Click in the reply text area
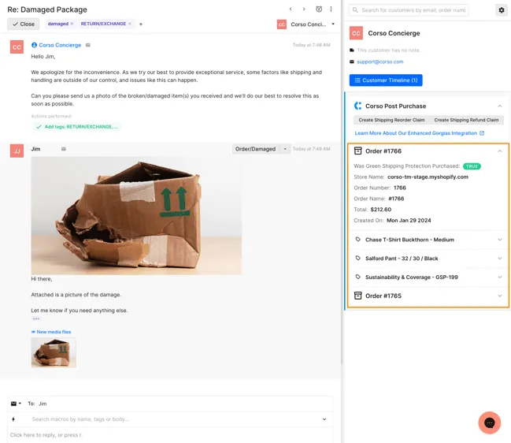Viewport: 511px width, 443px height. click(170, 435)
